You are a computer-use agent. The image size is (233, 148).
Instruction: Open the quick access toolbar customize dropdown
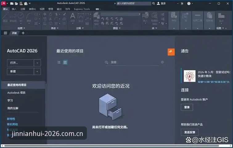[30, 3]
